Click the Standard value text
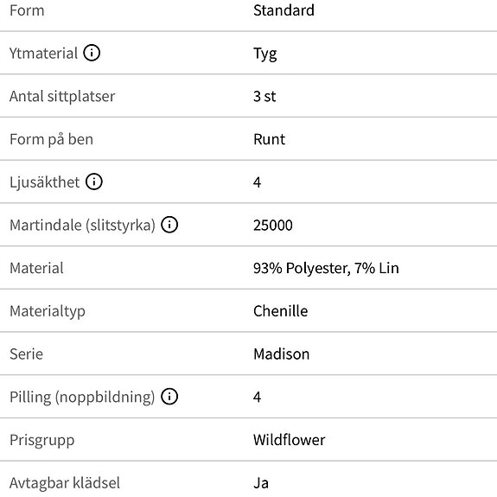The width and height of the screenshot is (497, 497). pyautogui.click(x=284, y=10)
